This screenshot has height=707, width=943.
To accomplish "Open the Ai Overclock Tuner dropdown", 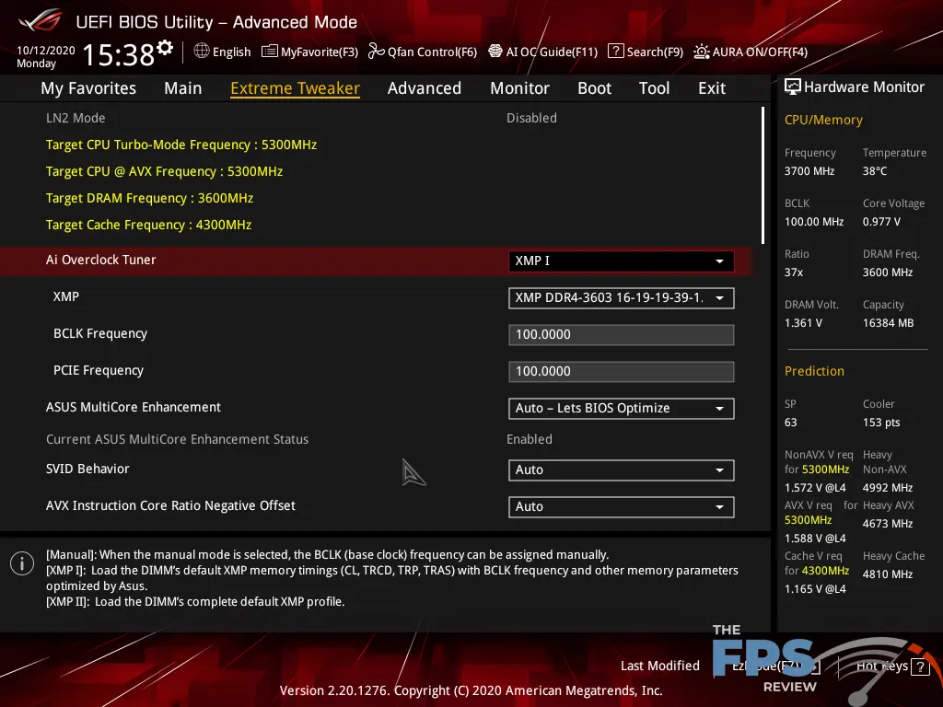I will [x=621, y=261].
